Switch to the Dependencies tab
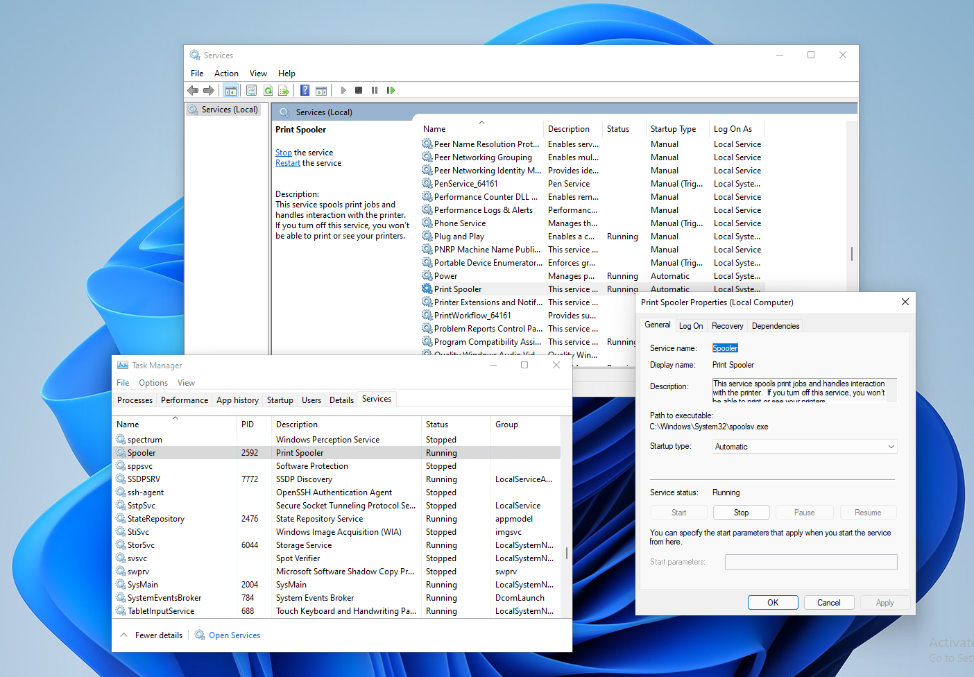Screen dimensions: 974x677 776,325
